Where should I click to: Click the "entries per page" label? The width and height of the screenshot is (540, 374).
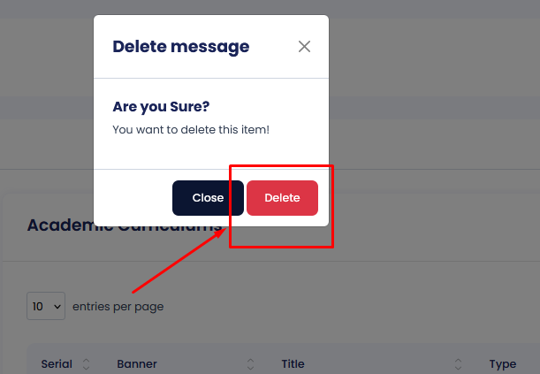click(118, 307)
